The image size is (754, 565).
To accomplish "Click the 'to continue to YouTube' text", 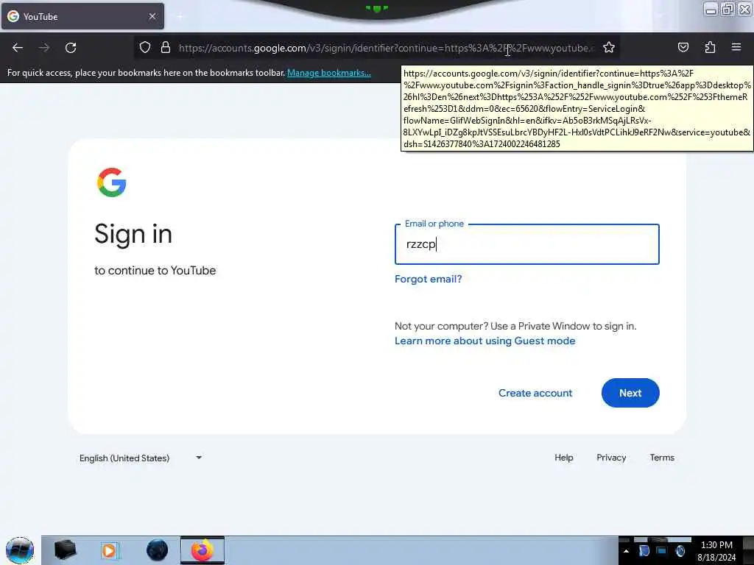I will tap(155, 271).
